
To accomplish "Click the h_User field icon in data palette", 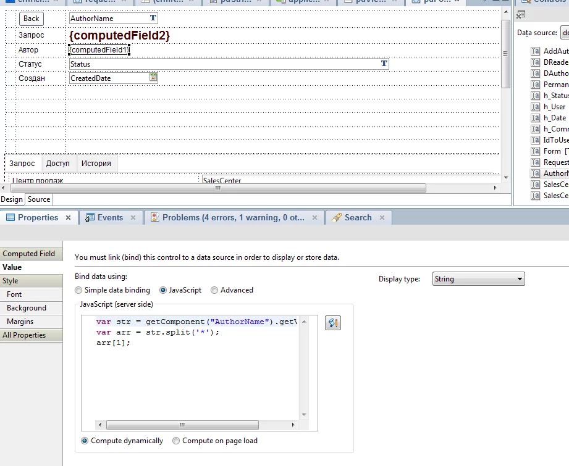I will tap(535, 106).
